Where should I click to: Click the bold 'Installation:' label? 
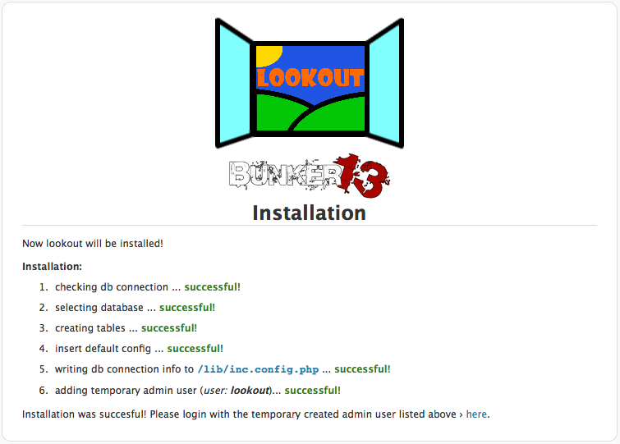click(52, 267)
